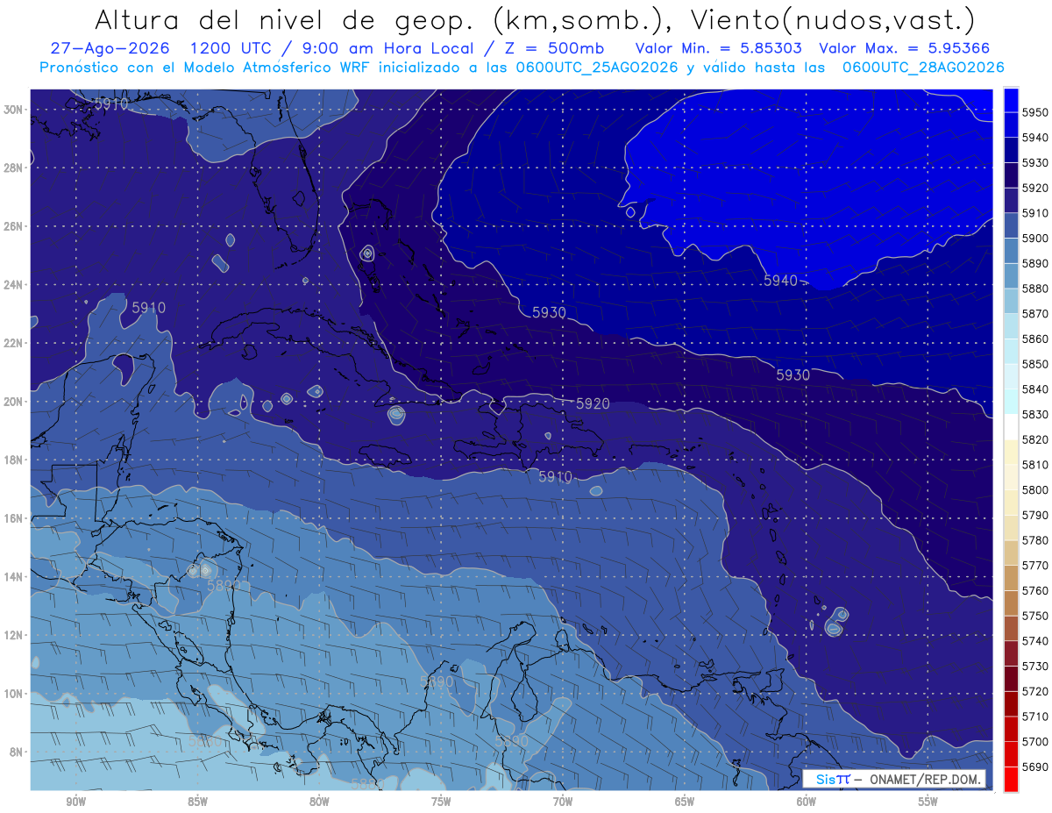
Task: Click the '5910' contour label south of Hispaniola
Action: (x=555, y=477)
